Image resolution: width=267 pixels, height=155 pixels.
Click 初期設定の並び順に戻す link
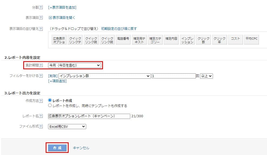click(119, 29)
